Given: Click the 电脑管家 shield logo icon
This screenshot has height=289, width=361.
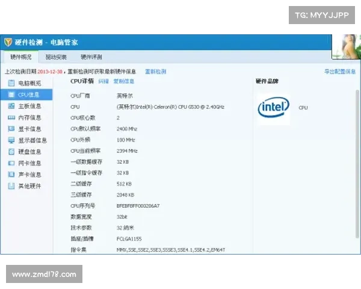Looking at the screenshot, I should point(8,42).
